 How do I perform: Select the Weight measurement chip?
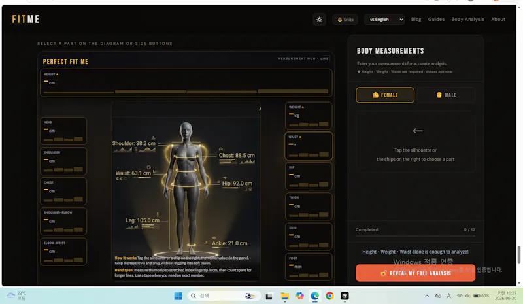click(309, 116)
